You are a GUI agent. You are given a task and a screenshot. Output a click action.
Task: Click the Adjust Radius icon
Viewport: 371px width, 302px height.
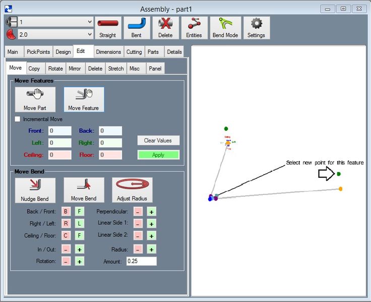[x=132, y=190]
